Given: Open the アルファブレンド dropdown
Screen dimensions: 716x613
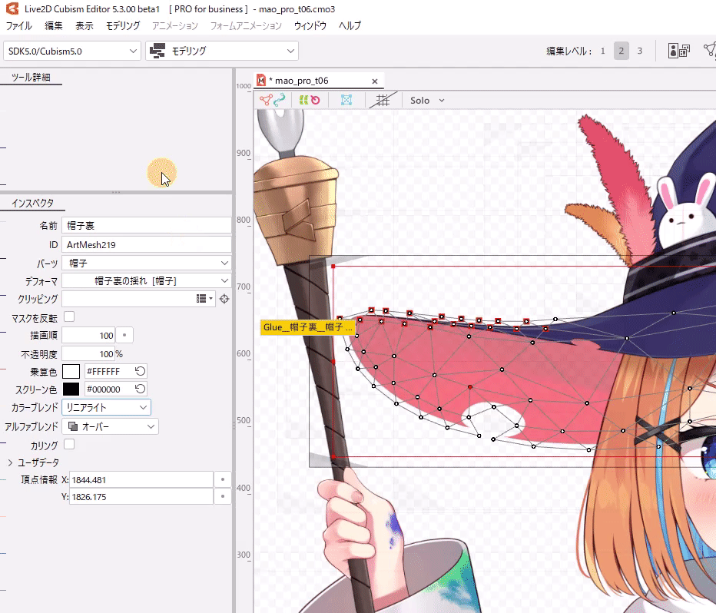Looking at the screenshot, I should pos(111,426).
